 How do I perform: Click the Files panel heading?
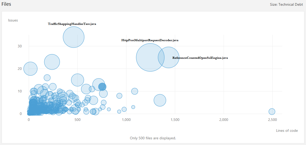6,4
